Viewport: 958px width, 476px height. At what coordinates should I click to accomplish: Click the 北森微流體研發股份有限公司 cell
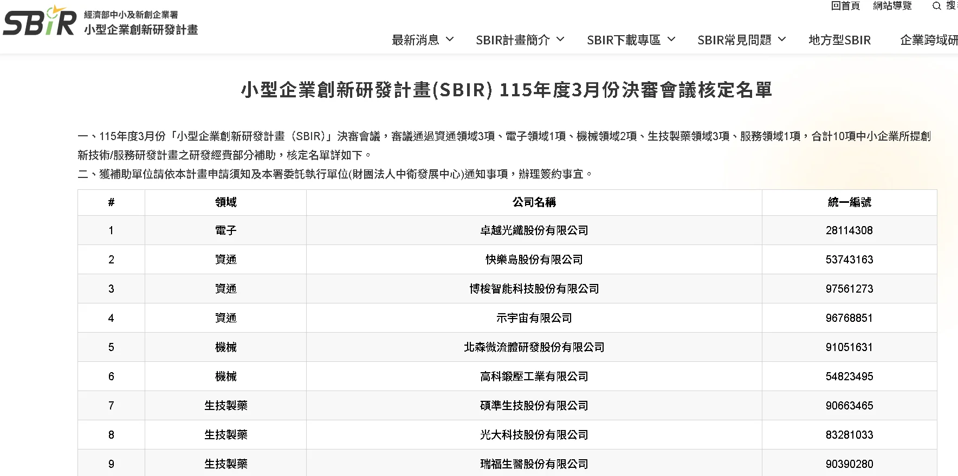pyautogui.click(x=534, y=347)
